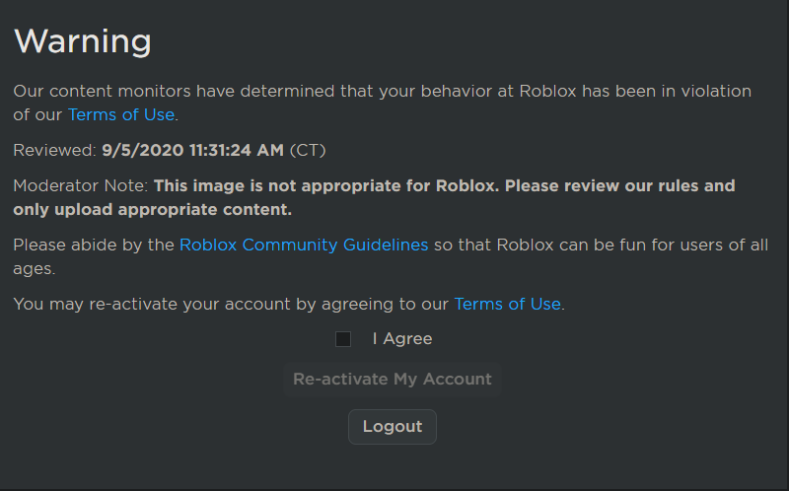Click the Warning heading
This screenshot has height=491, width=789.
point(83,41)
